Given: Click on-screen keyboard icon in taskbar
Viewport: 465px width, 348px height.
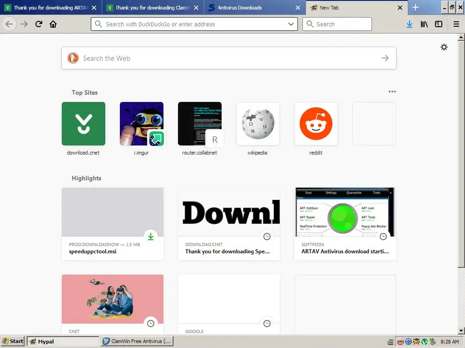Looking at the screenshot, I should pyautogui.click(x=391, y=342).
